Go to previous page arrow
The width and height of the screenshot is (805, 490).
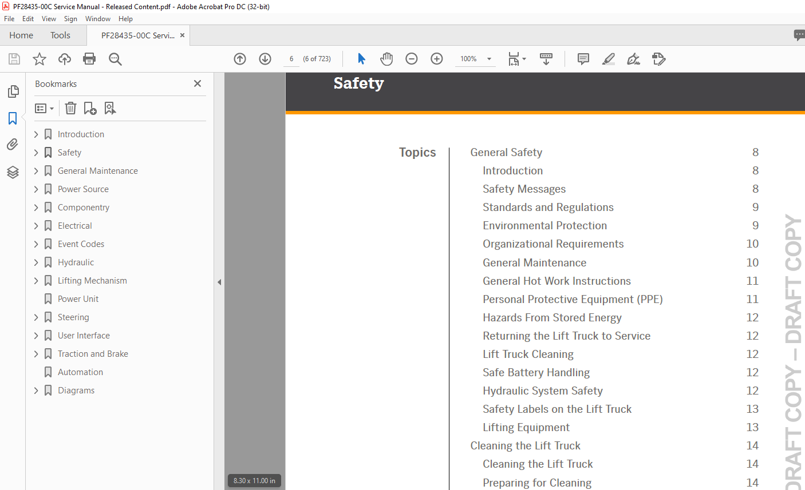(240, 59)
